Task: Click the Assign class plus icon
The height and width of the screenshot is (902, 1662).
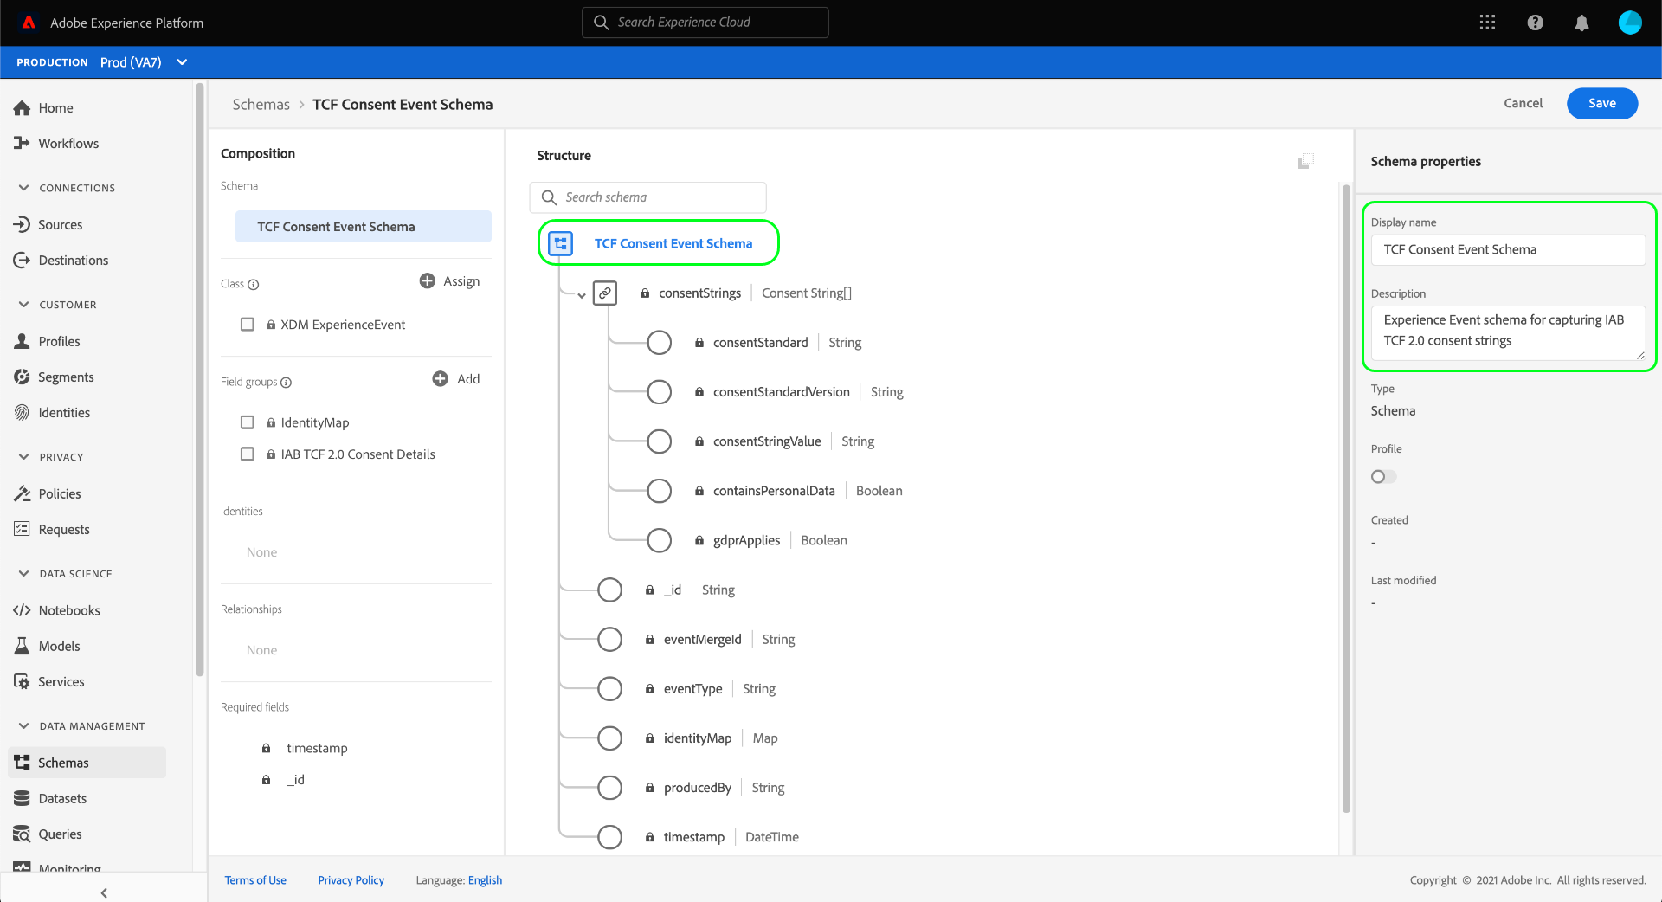Action: pos(427,280)
